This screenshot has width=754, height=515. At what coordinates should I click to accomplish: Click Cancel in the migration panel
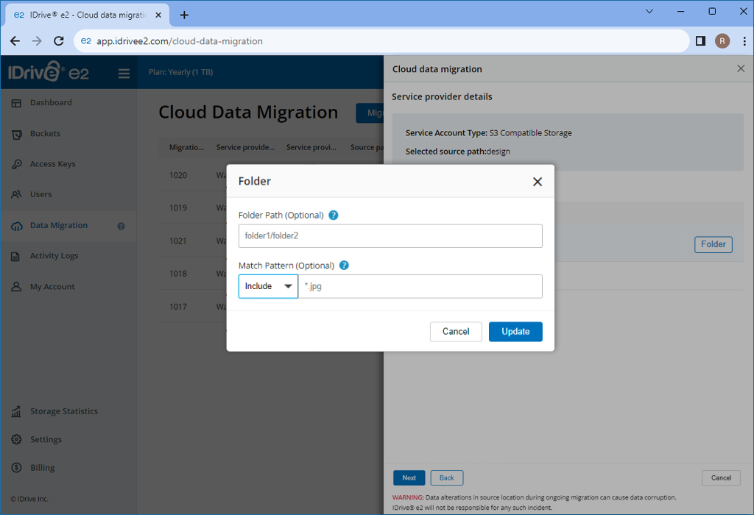pyautogui.click(x=721, y=477)
